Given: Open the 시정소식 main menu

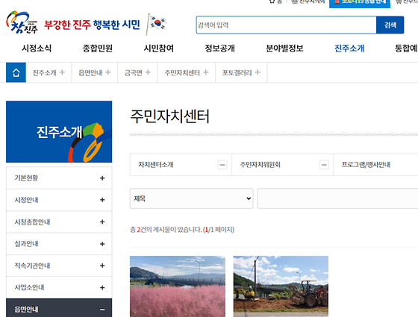Looking at the screenshot, I should click(37, 48).
